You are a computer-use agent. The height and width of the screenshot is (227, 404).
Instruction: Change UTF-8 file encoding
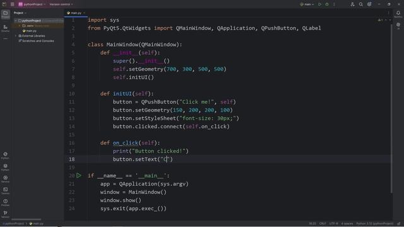333,224
